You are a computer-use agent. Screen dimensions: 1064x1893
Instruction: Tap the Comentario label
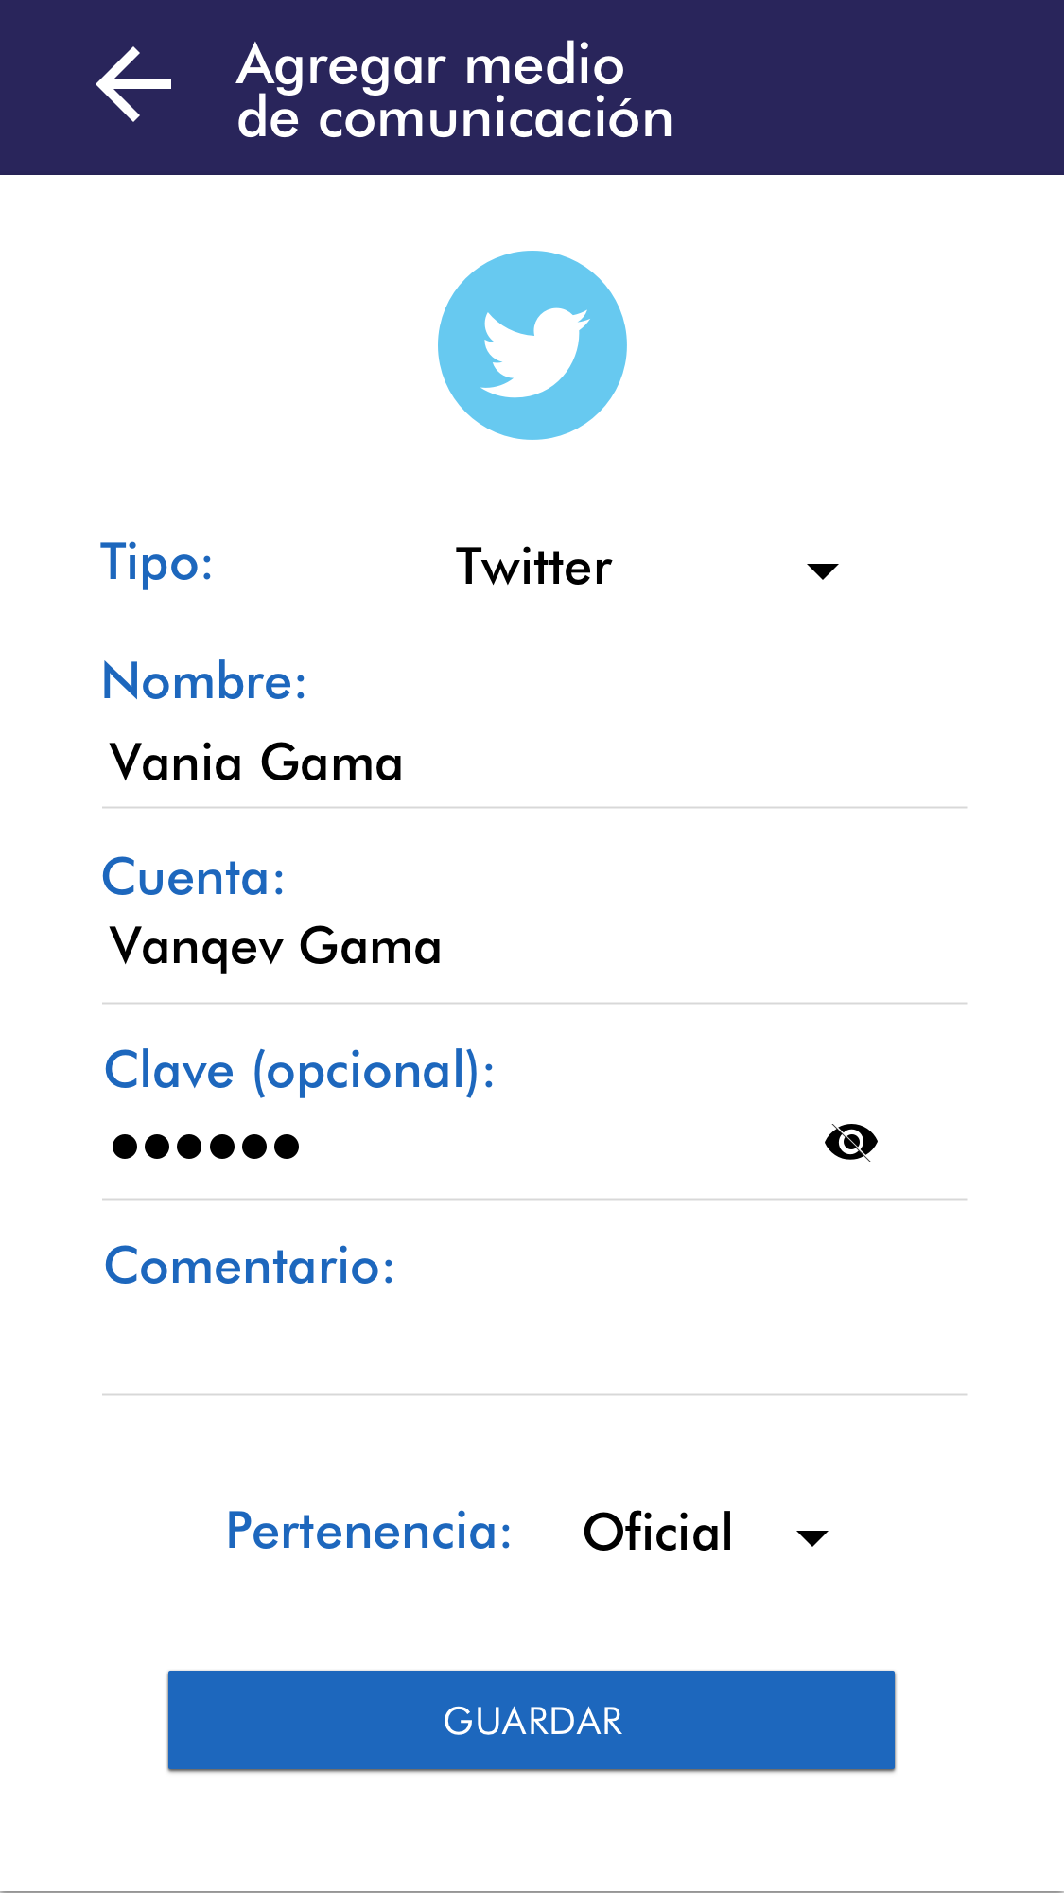tap(249, 1266)
